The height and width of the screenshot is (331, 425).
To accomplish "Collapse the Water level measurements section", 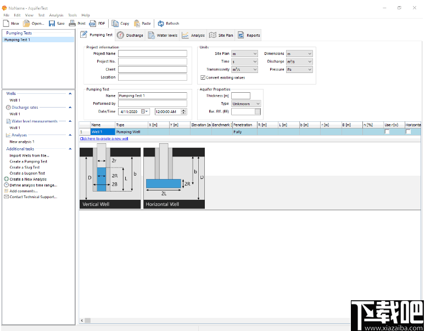I will tap(70, 121).
